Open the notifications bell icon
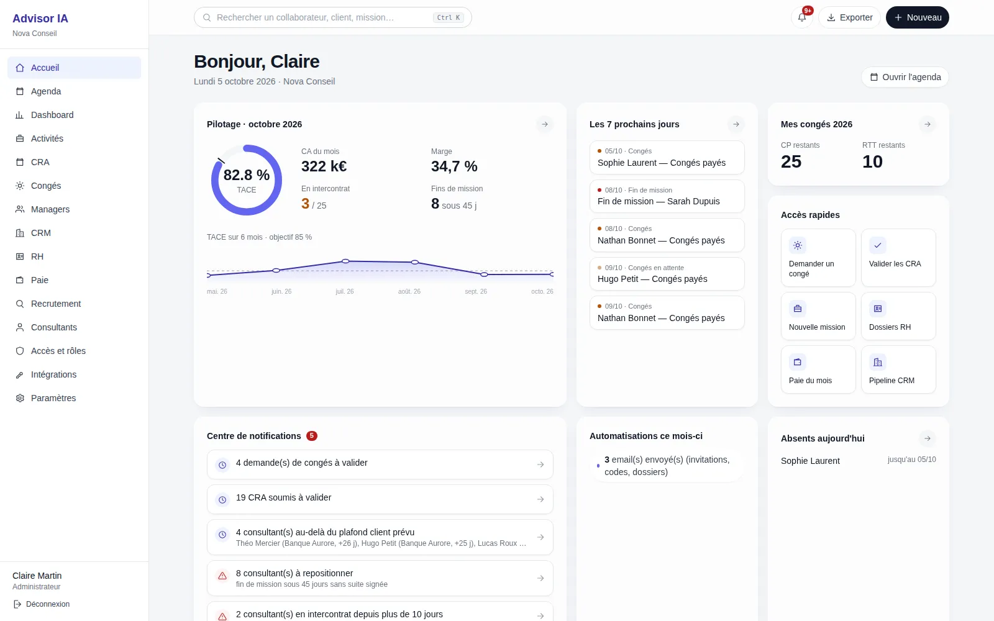This screenshot has height=621, width=994. (802, 17)
